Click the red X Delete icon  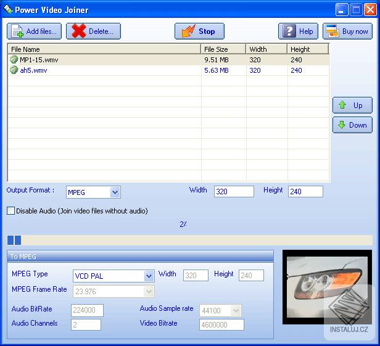tap(79, 31)
